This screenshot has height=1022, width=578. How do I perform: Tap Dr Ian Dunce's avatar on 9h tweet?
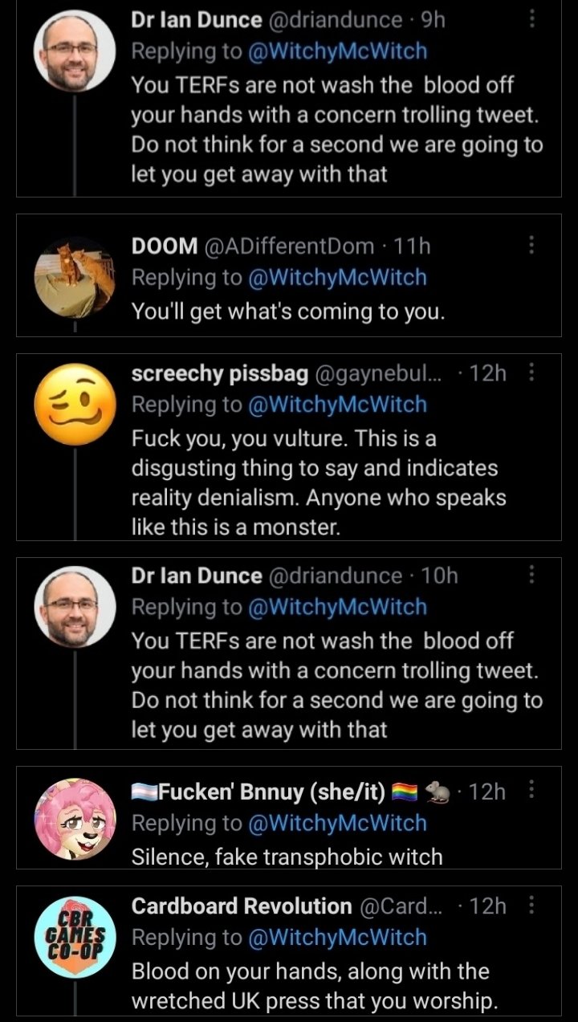click(x=75, y=51)
